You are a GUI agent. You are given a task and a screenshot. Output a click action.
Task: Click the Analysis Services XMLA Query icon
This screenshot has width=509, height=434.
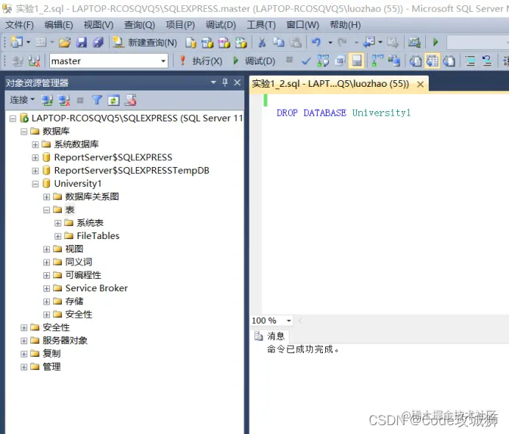241,43
